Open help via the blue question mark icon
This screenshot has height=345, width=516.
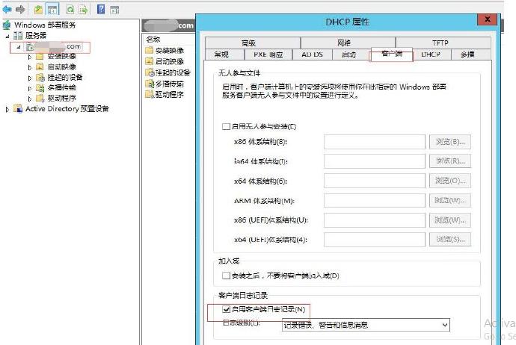(x=101, y=9)
